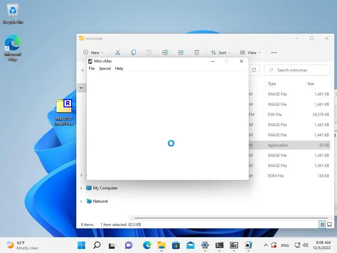Click the IMAGE File row above ROM File
Viewport: 337px width, 253px height.
(289, 166)
